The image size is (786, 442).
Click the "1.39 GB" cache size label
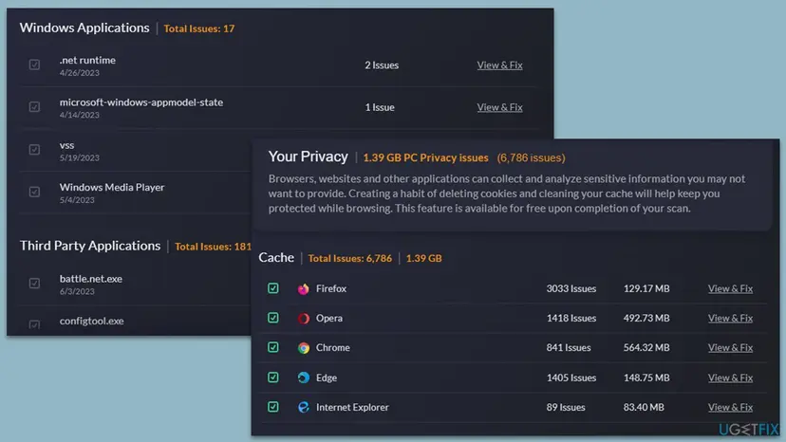pos(423,259)
